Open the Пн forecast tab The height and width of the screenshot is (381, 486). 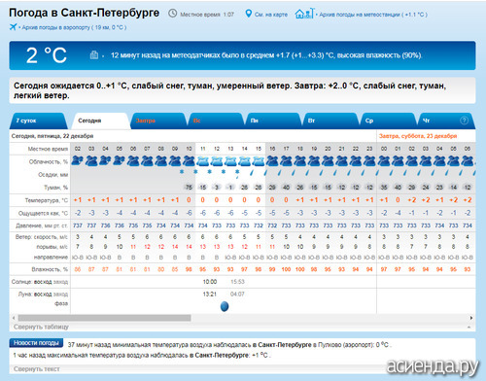273,121
